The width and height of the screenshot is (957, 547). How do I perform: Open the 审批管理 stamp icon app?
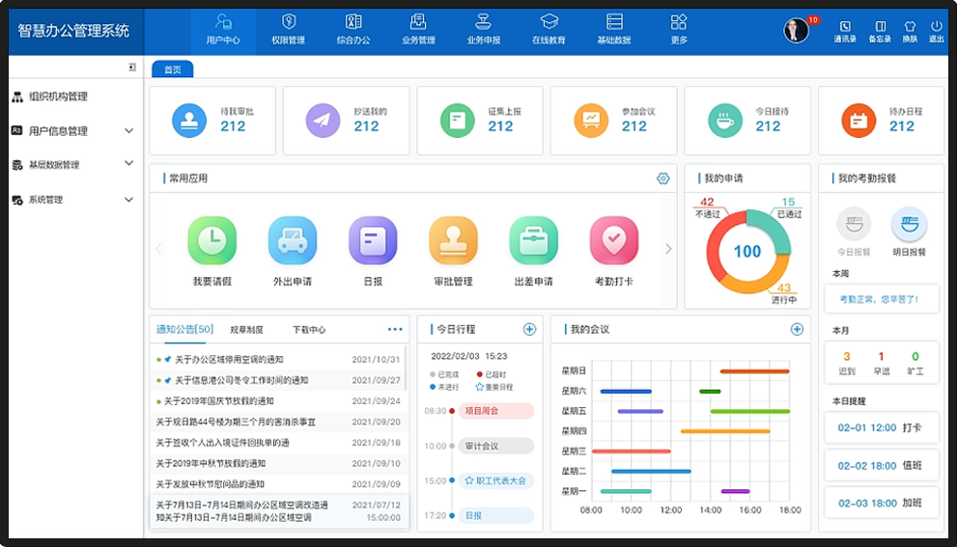tap(453, 240)
